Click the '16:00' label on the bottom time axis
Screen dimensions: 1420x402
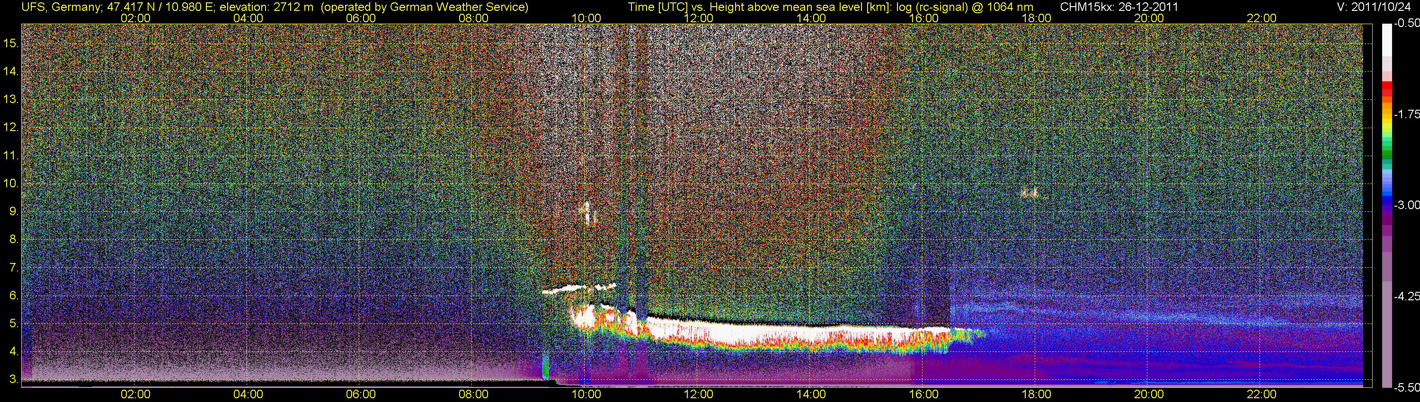[x=924, y=394]
